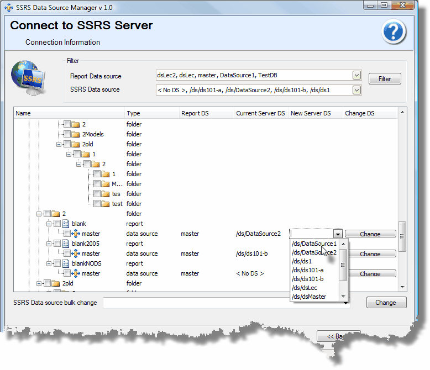Click the app icon in the title bar
430x370 pixels.
[x=9, y=7]
